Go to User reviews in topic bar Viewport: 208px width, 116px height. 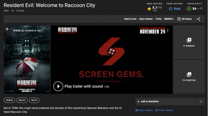point(146,19)
